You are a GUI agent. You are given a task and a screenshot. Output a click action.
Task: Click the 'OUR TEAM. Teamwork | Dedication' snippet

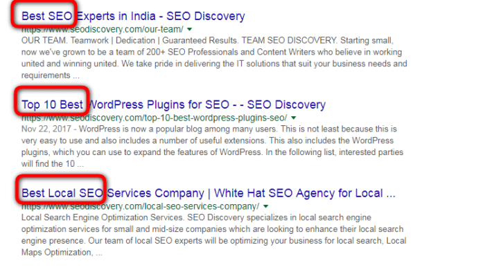point(88,41)
